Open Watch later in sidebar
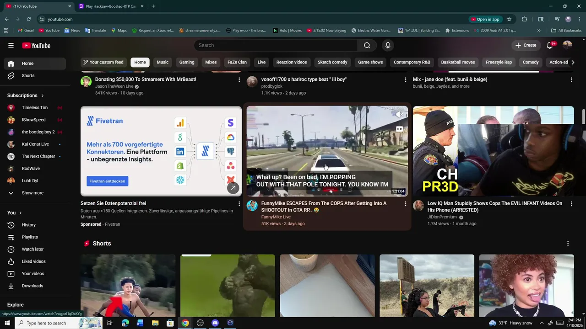 [x=35, y=249]
